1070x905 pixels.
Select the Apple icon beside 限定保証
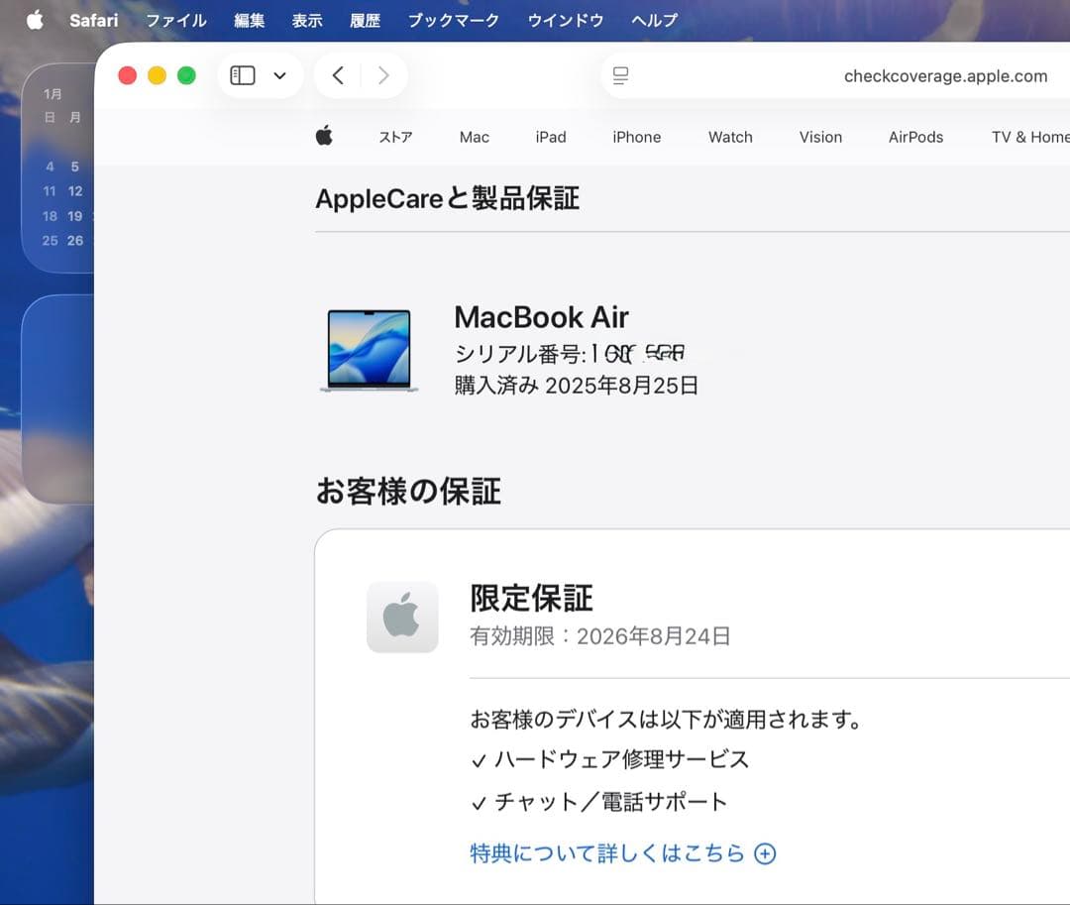click(x=402, y=617)
